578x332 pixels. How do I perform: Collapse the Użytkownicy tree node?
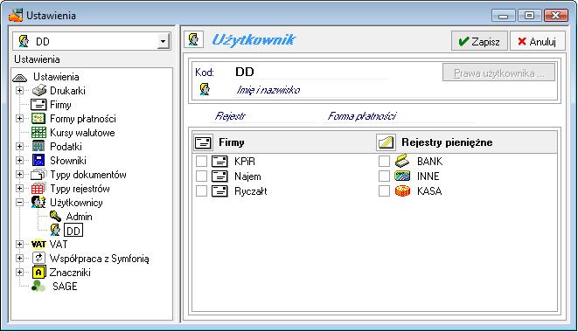pyautogui.click(x=19, y=203)
